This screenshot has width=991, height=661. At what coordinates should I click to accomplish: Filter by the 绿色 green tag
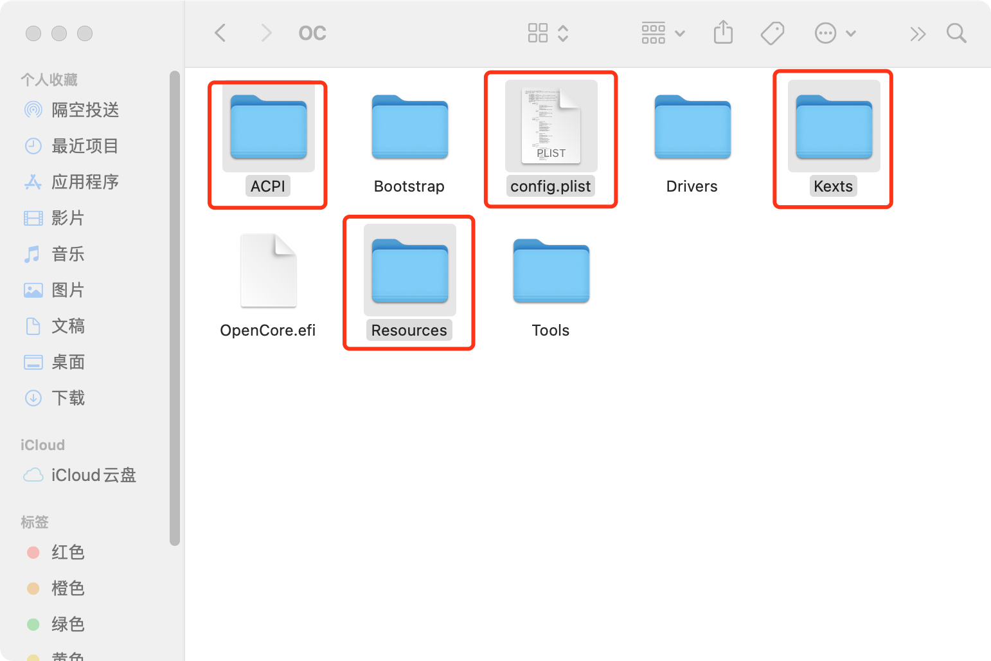(x=67, y=624)
